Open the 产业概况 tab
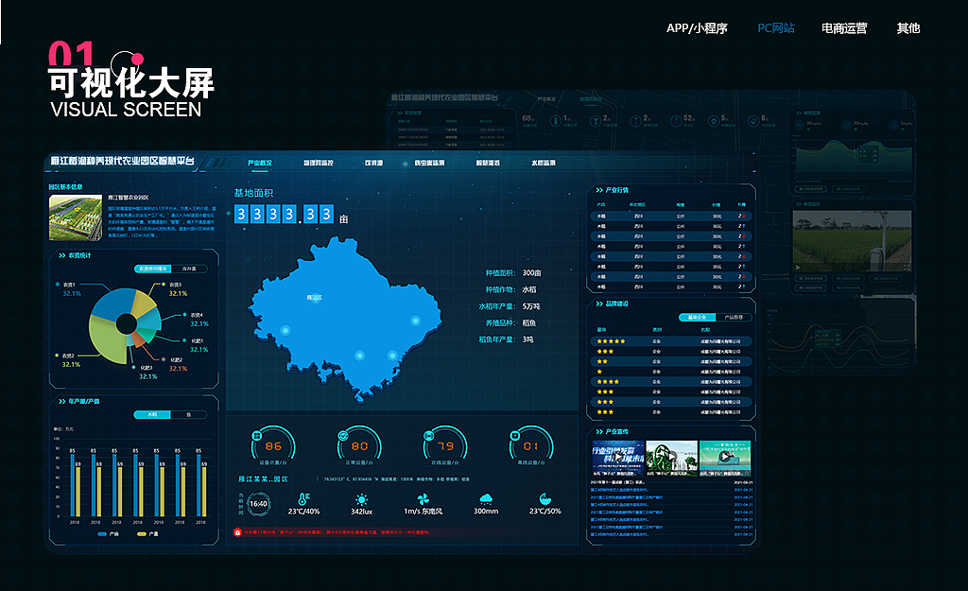968x591 pixels. tap(259, 163)
